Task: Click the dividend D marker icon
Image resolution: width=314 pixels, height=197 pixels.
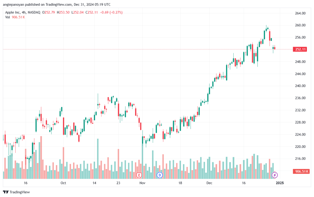Action: [x=159, y=175]
